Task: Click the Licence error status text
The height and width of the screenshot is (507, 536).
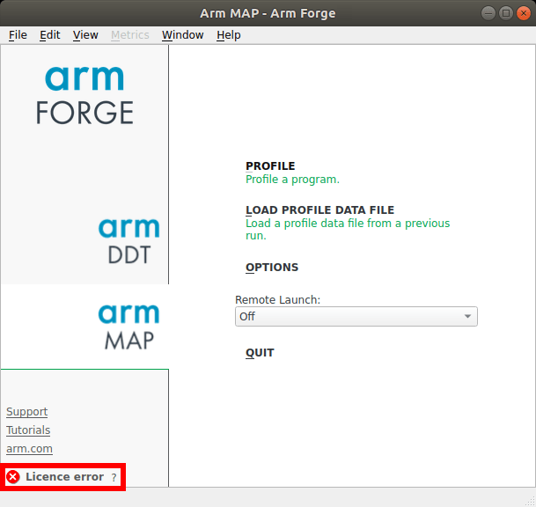Action: pos(64,477)
